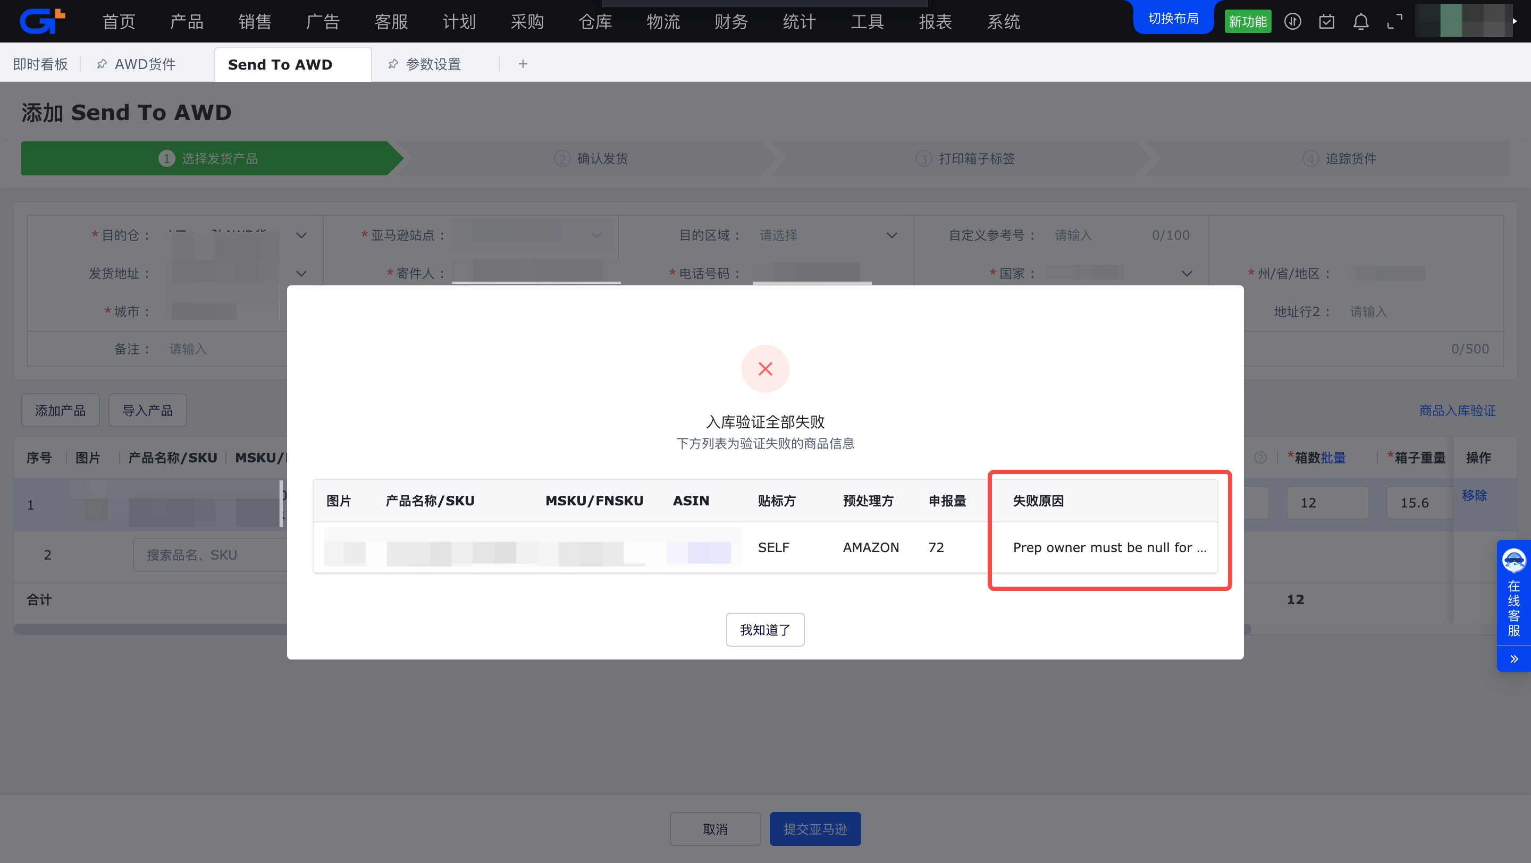This screenshot has width=1531, height=863.
Task: Open the 报表 menu
Action: tap(936, 21)
